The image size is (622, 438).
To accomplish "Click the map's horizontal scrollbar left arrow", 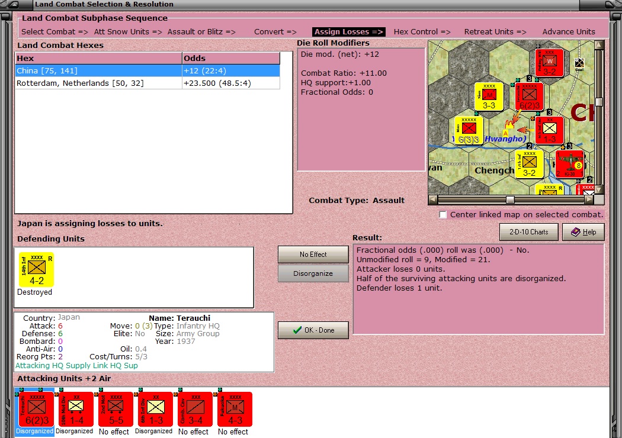I will coord(433,200).
